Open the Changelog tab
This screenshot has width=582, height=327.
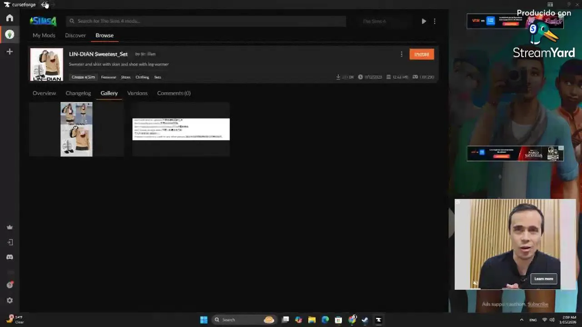point(78,93)
